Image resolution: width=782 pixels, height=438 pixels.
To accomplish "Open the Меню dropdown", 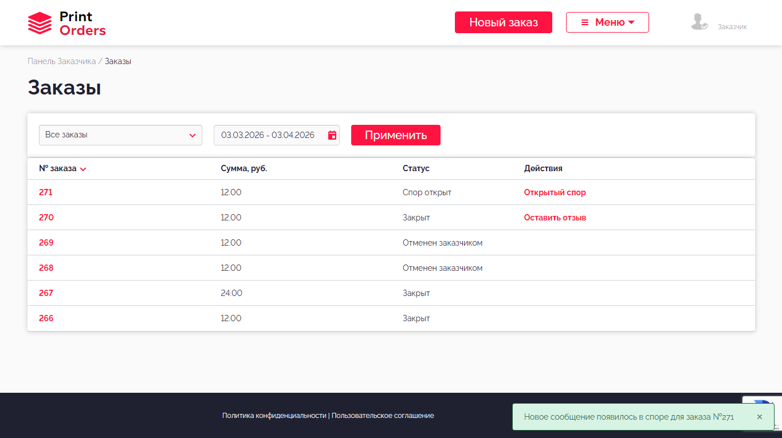I will coord(607,22).
